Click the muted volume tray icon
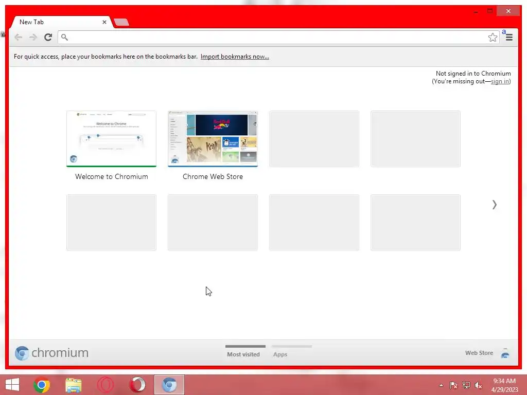Viewport: 527px width, 395px height. click(x=478, y=385)
